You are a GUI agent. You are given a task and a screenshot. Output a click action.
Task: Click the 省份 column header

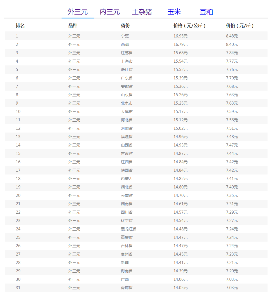coord(125,26)
